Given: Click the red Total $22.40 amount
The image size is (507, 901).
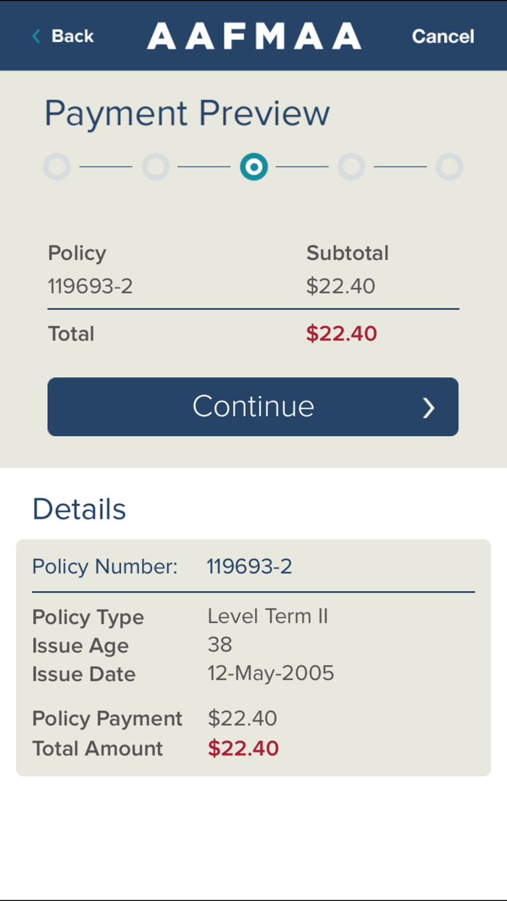Looking at the screenshot, I should click(341, 334).
